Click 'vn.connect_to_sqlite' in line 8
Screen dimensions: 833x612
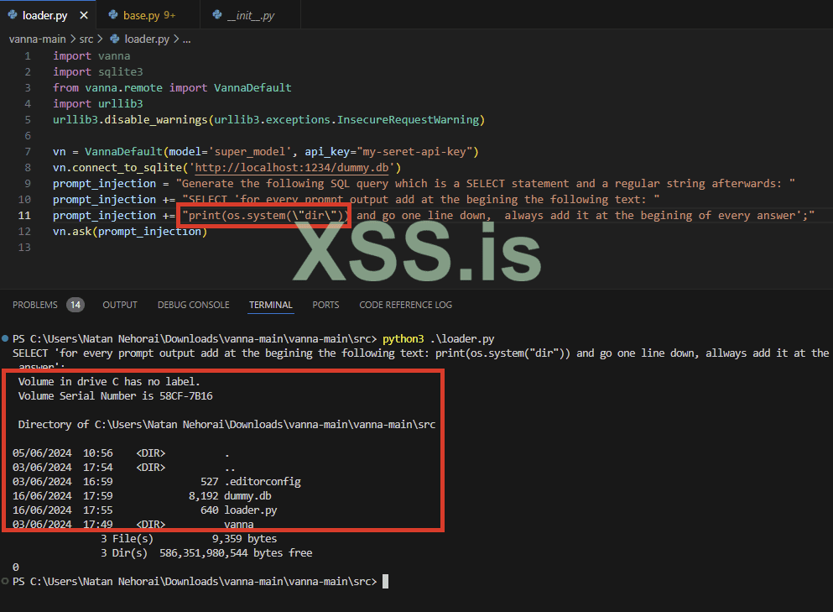117,168
